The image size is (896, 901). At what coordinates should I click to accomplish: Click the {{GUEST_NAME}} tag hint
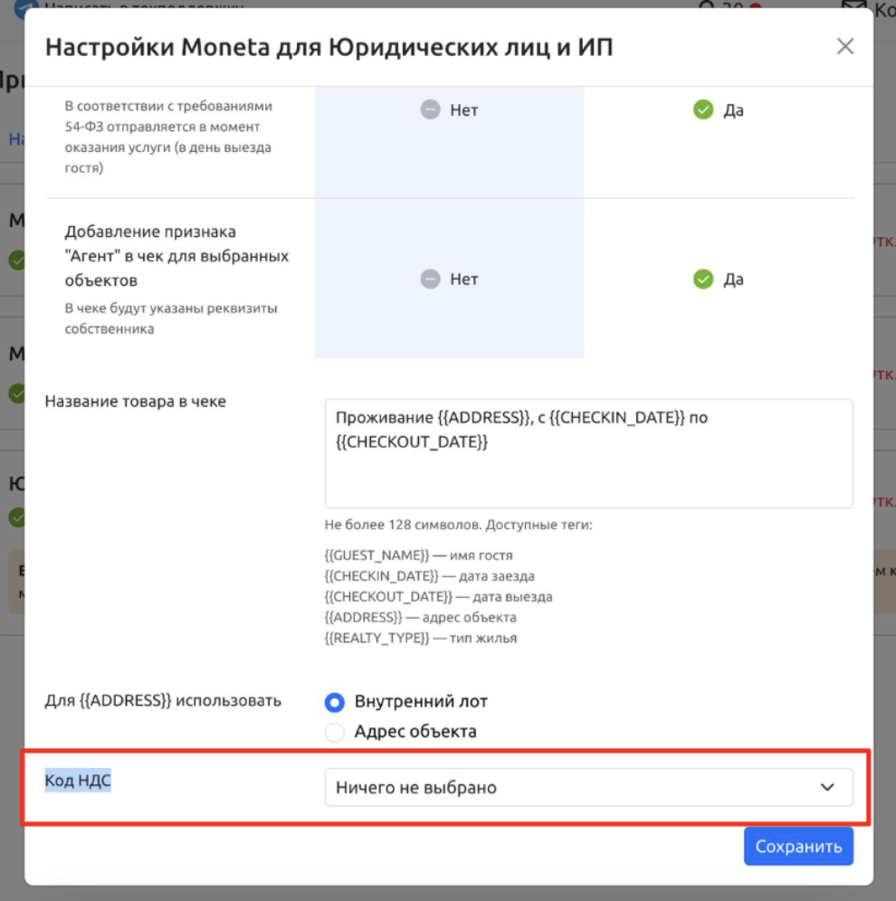pos(418,555)
